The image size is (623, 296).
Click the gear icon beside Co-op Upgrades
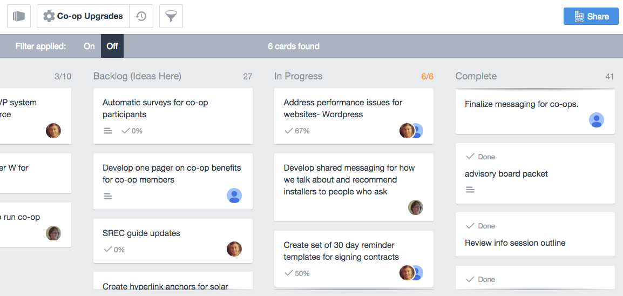pos(49,16)
